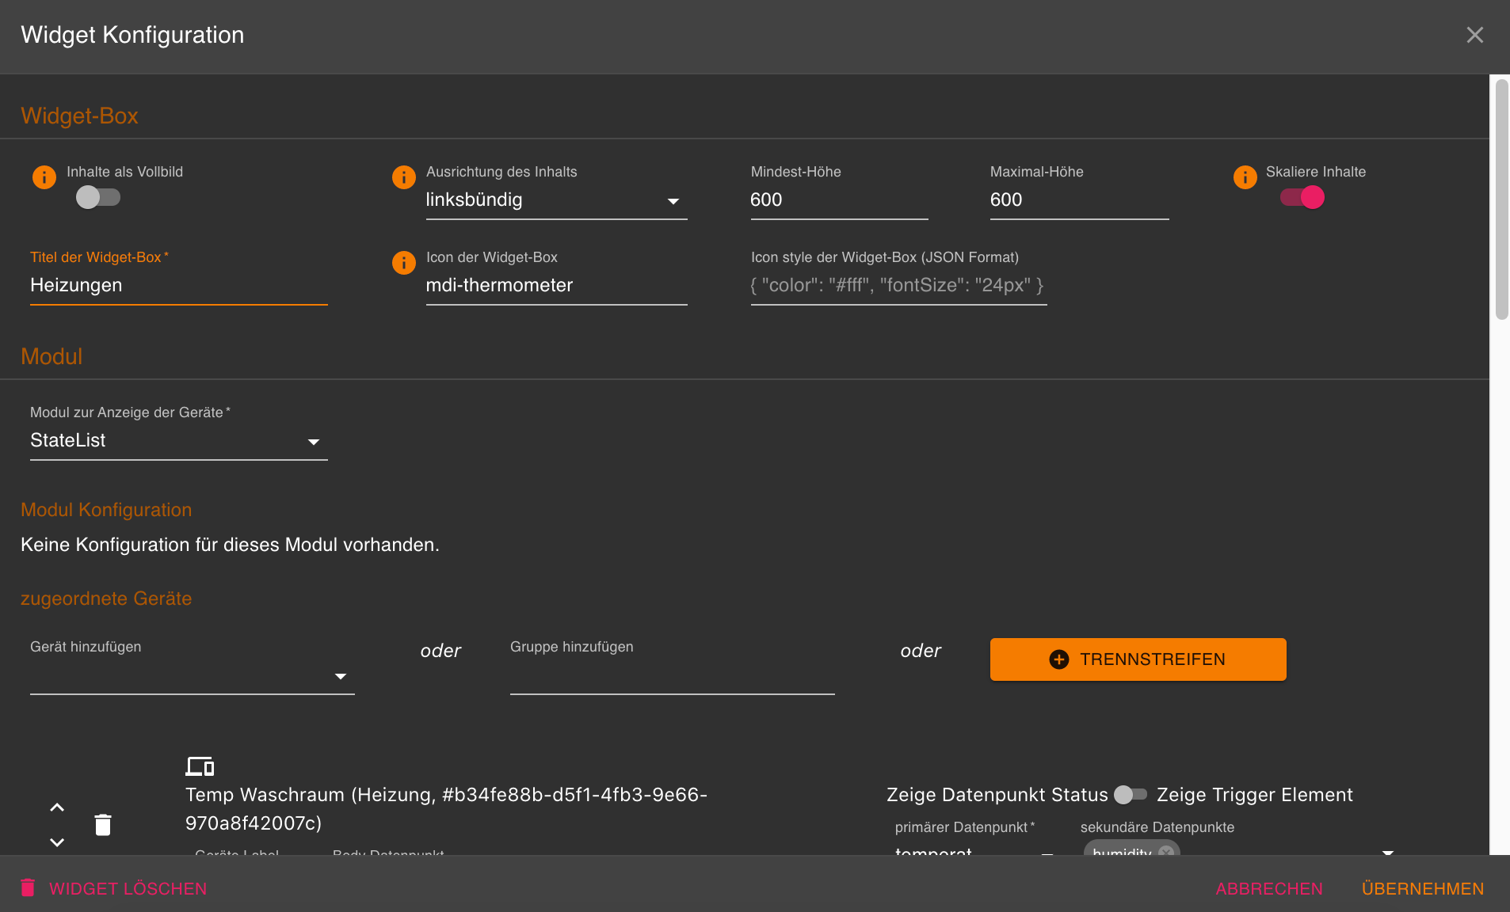The height and width of the screenshot is (912, 1510).
Task: Open the StateList module dropdown
Action: click(179, 441)
